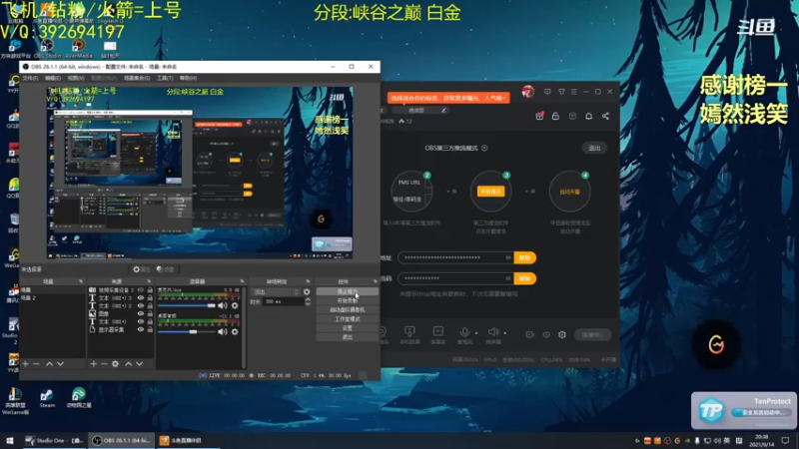The image size is (799, 449).
Task: Open the Steam desktop shortcut
Action: pos(47,398)
